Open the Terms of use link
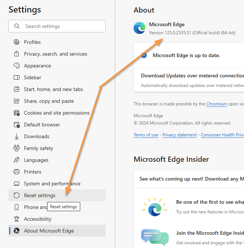 point(146,135)
